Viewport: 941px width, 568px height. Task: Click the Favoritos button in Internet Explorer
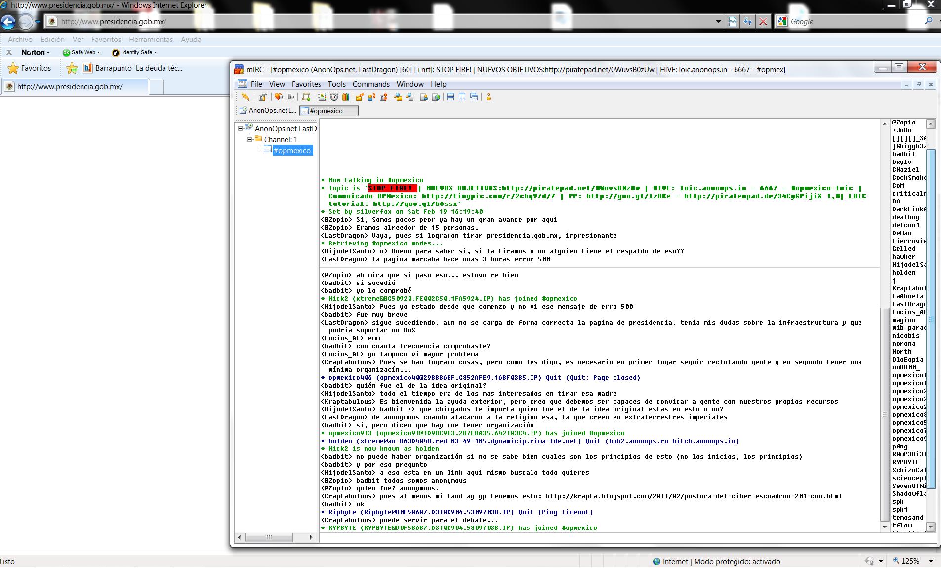pyautogui.click(x=30, y=68)
